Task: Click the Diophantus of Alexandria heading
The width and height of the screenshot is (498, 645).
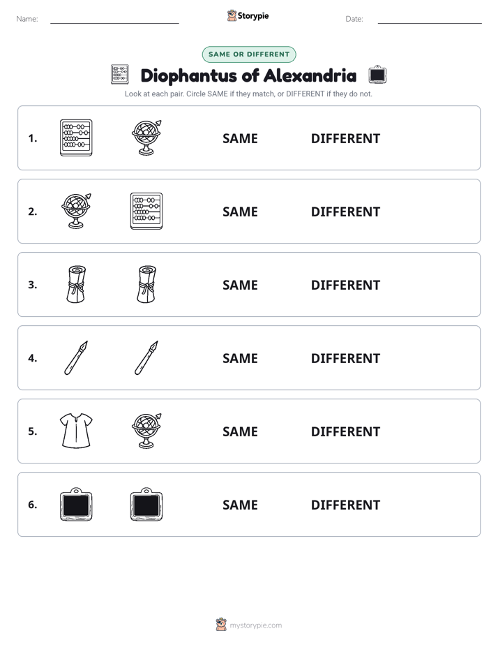Action: [x=248, y=75]
